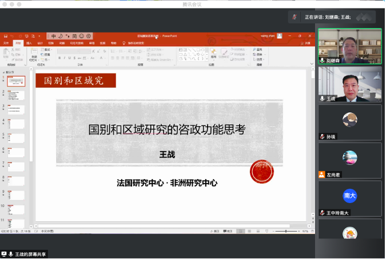Click the 共享 Share button in ribbon
The width and height of the screenshot is (386, 259).
307,43
